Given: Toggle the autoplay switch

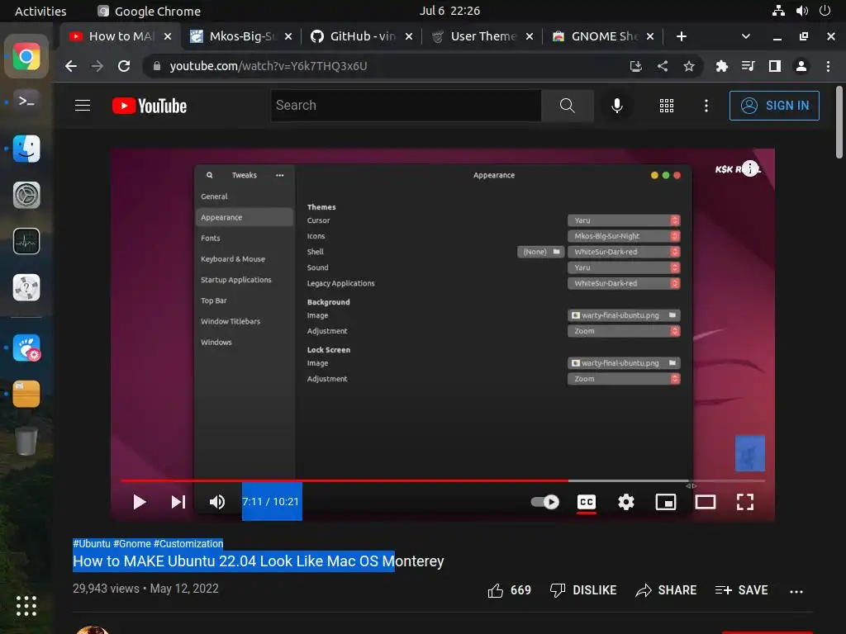Looking at the screenshot, I should (545, 502).
